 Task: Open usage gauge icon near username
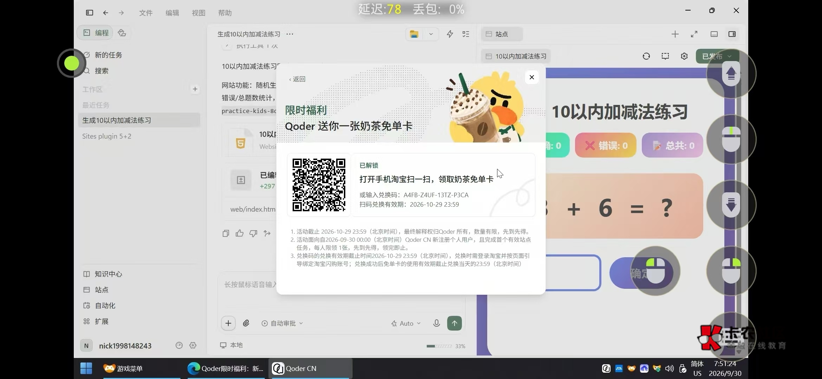(x=179, y=345)
